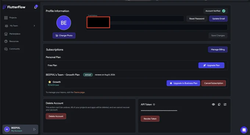Click the BE profile avatar
The height and width of the screenshot is (135, 250).
64,23
